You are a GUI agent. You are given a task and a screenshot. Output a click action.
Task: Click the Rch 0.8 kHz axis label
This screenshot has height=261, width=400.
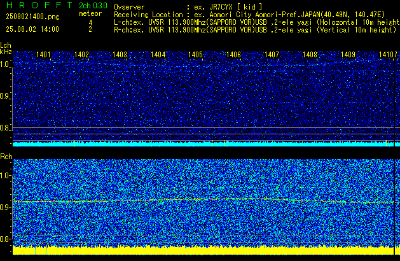pos(5,239)
